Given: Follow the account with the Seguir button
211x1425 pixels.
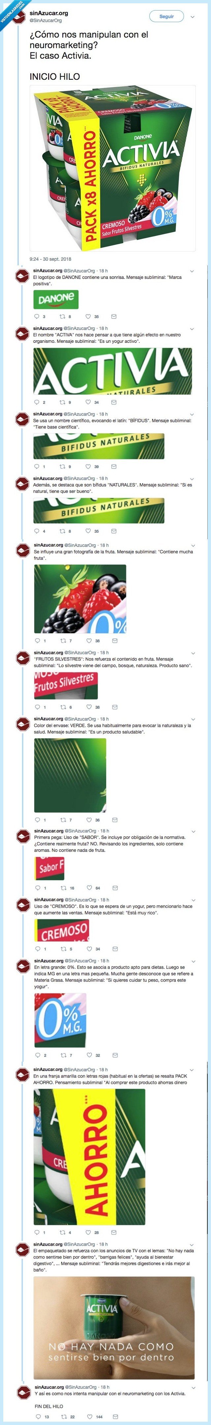Looking at the screenshot, I should [x=167, y=16].
